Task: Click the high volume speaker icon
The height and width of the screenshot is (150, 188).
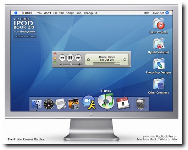Action: point(80,65)
